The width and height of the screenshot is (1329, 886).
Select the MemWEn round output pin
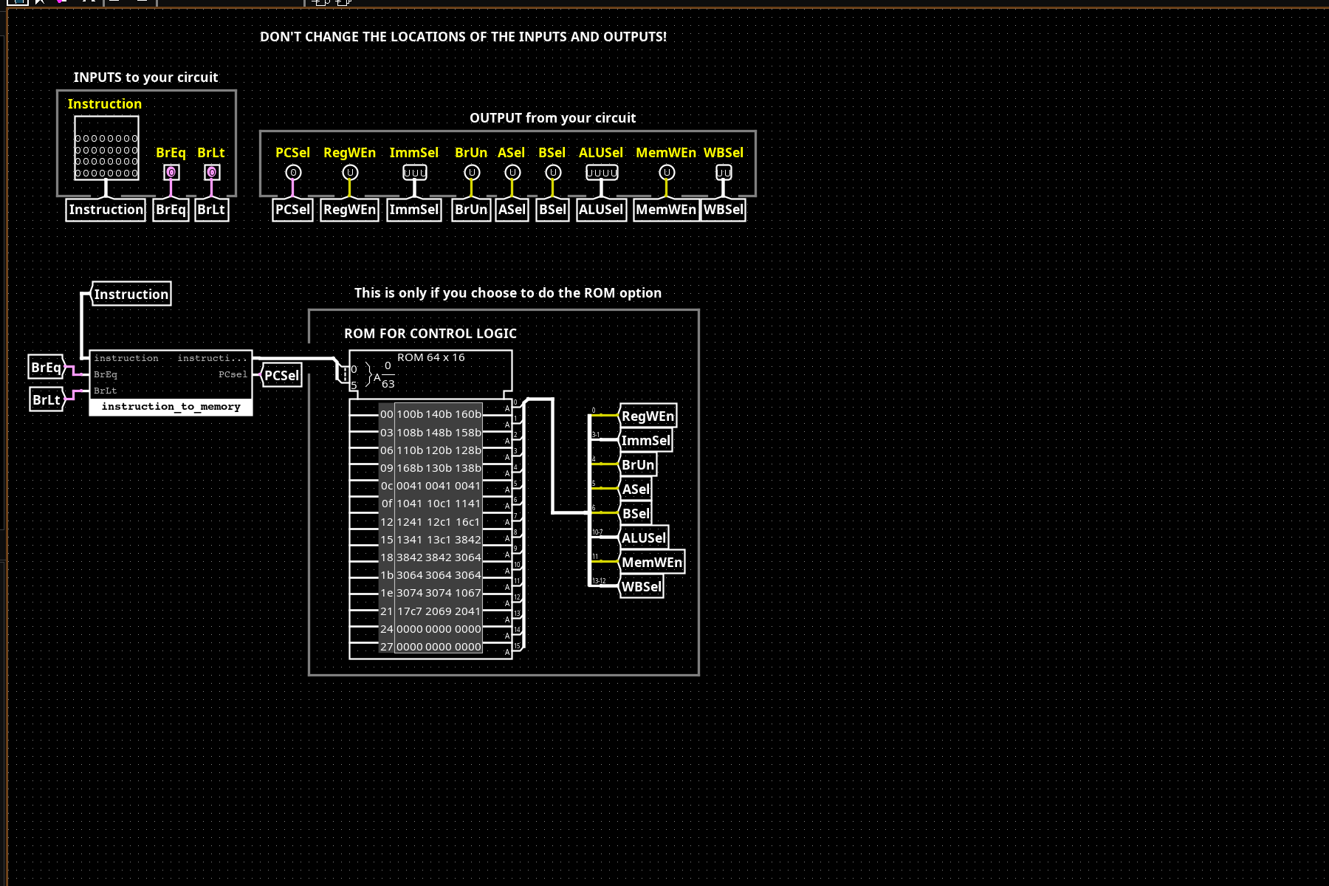(x=667, y=172)
